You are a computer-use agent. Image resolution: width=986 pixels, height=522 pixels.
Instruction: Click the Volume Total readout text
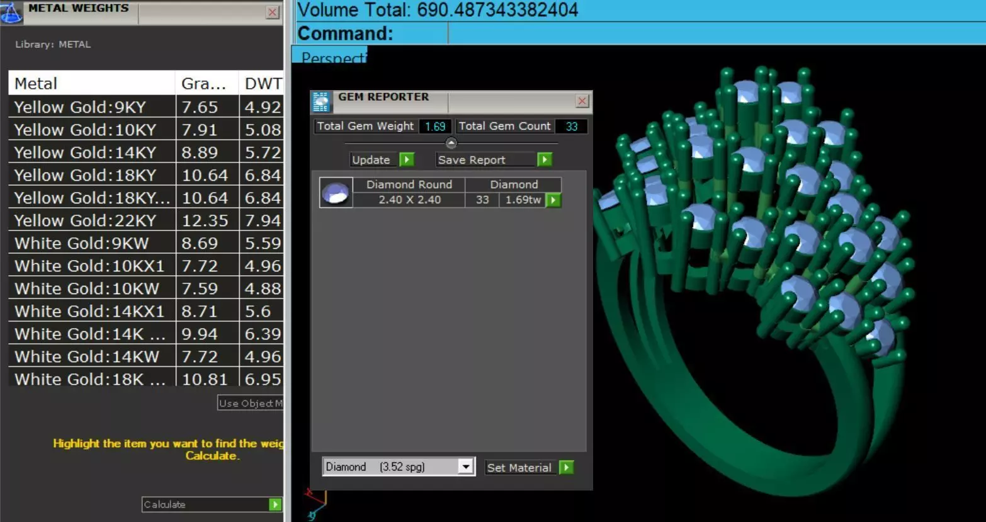[x=438, y=9]
